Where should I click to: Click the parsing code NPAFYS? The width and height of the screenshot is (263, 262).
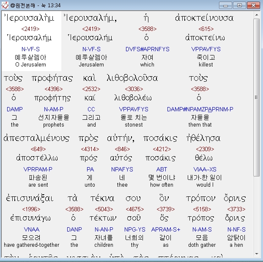pyautogui.click(x=122, y=169)
